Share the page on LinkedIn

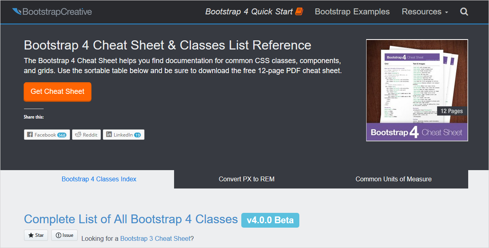click(x=123, y=135)
